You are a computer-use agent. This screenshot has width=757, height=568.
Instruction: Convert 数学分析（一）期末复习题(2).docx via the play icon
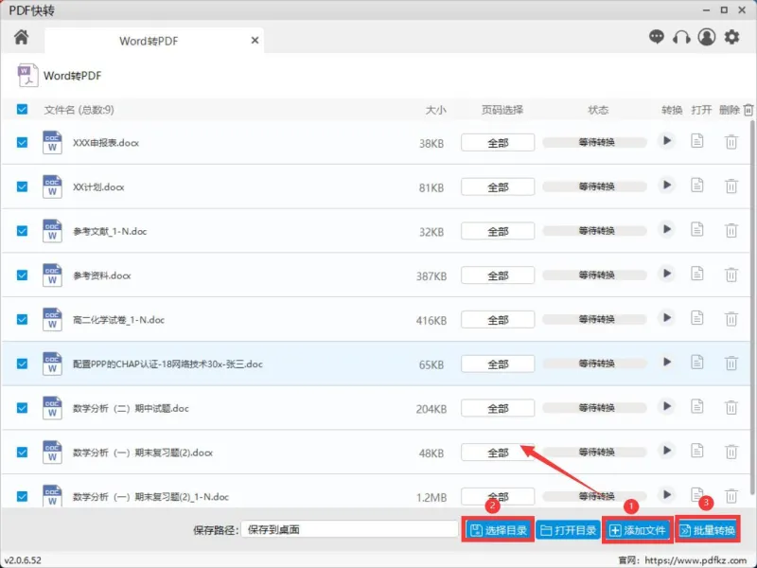[667, 451]
